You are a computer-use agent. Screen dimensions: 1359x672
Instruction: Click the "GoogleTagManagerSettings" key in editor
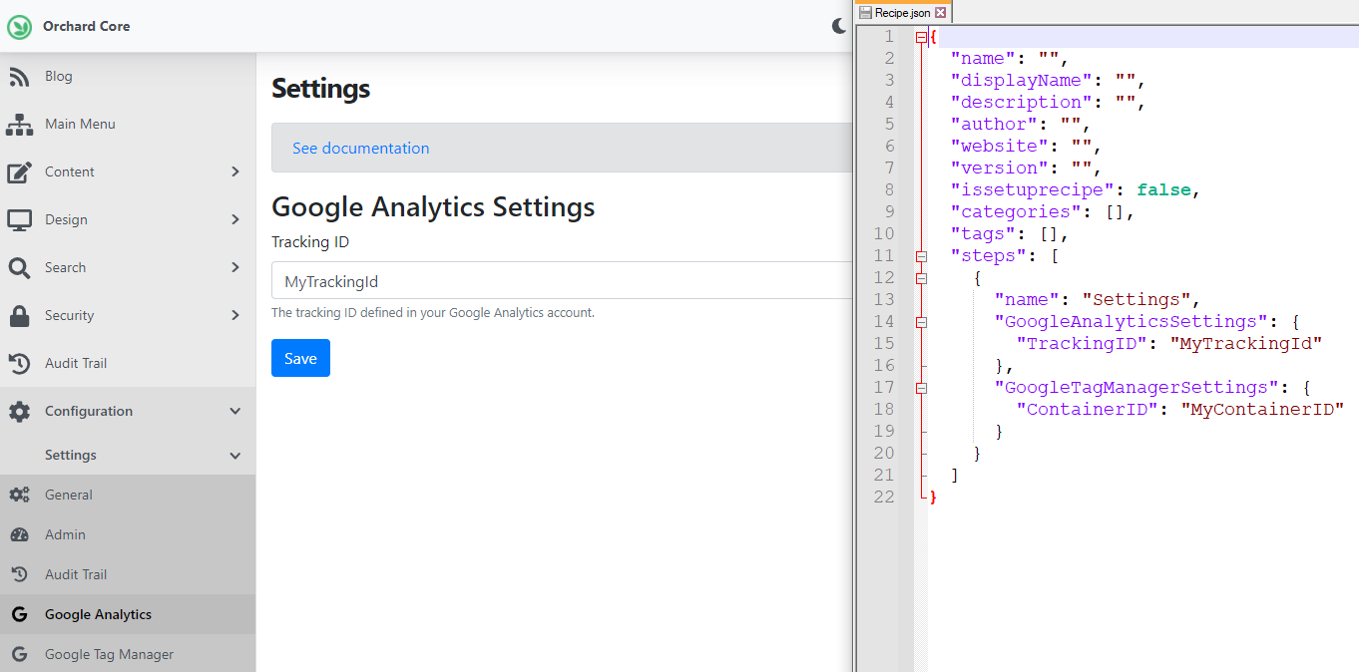[1137, 388]
